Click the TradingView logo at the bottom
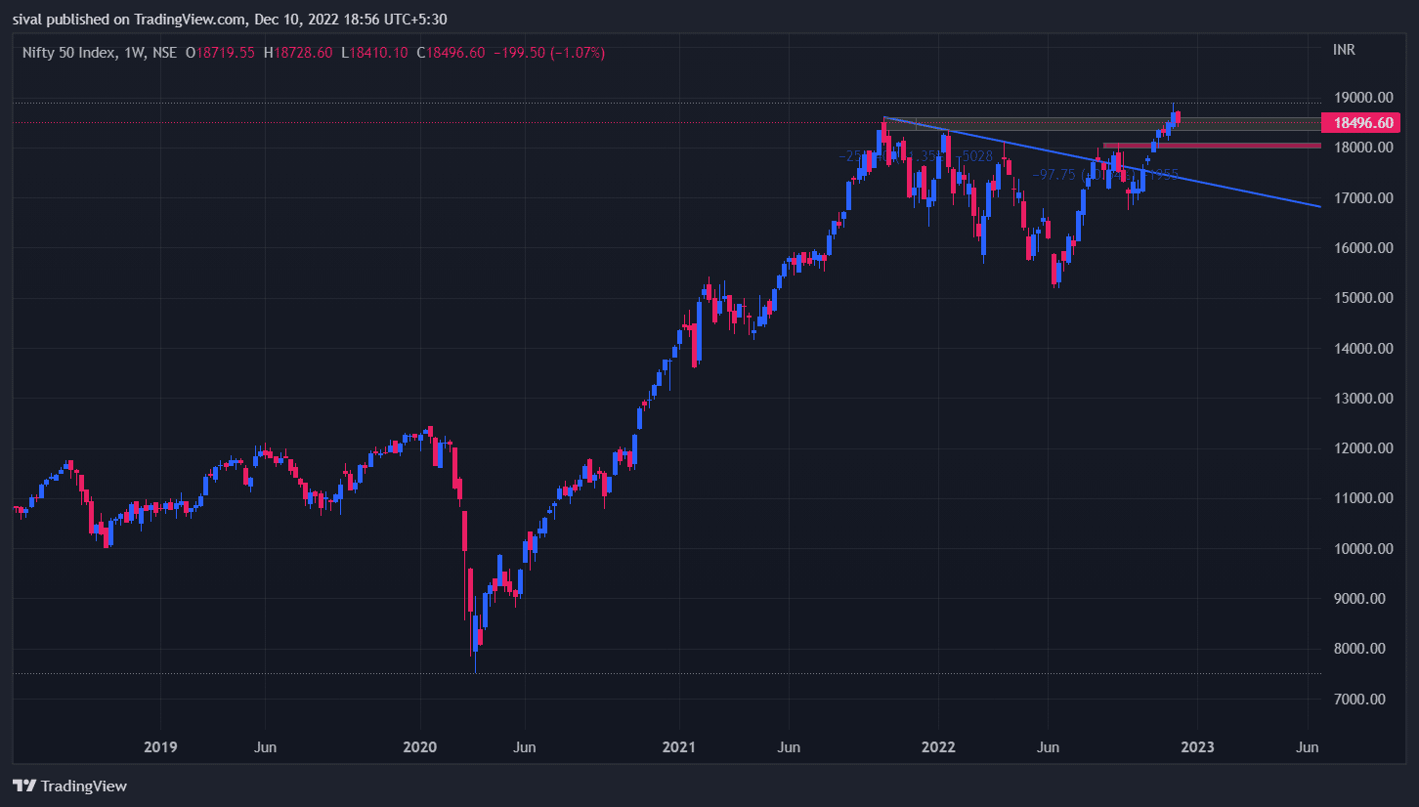This screenshot has width=1419, height=807. [69, 786]
